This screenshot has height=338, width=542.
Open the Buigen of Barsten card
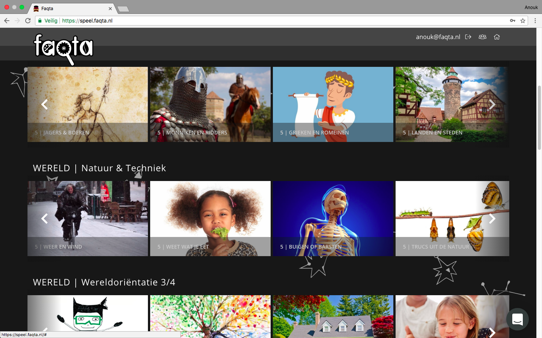[333, 219]
